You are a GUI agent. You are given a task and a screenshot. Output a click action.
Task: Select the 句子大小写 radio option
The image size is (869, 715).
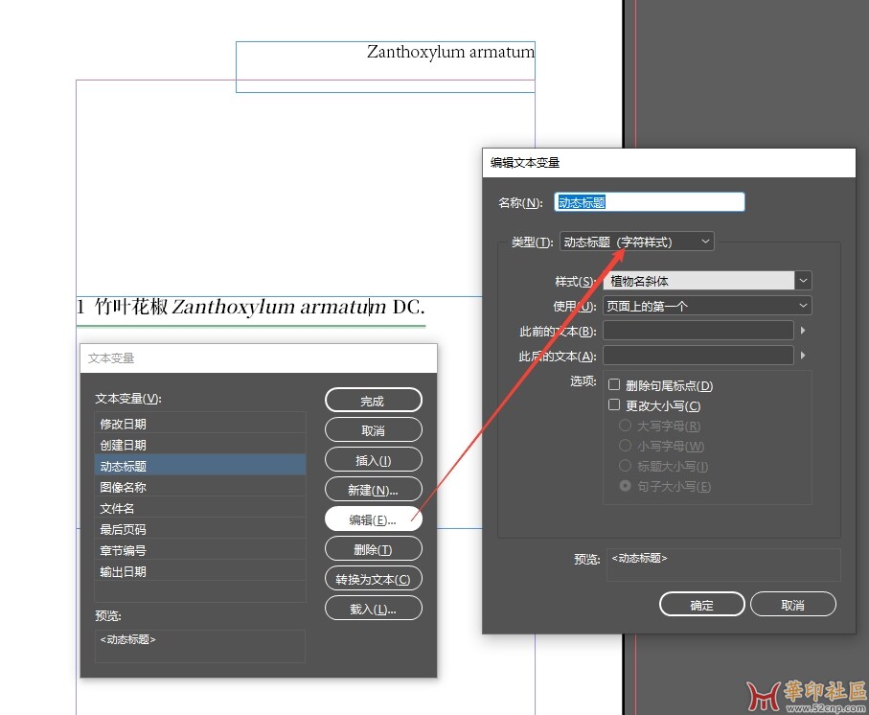(x=626, y=487)
